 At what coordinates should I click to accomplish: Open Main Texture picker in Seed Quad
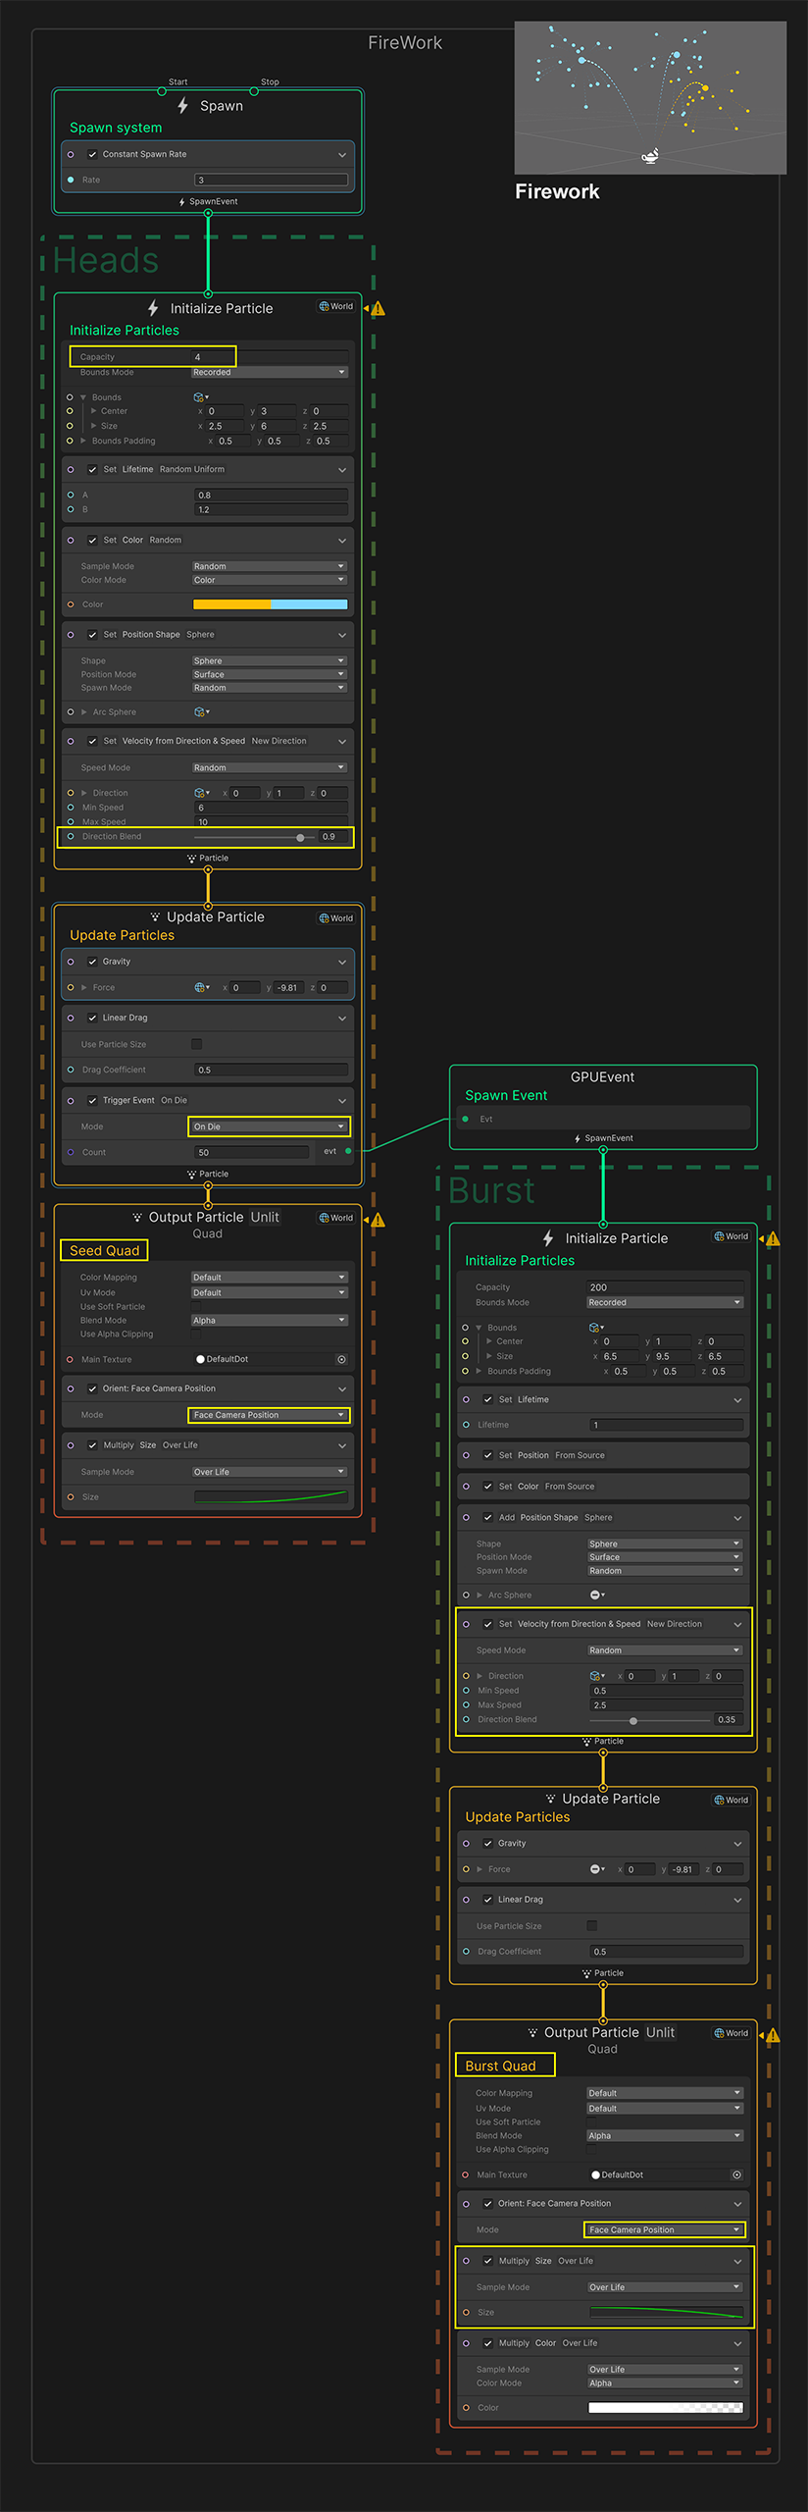pos(341,1360)
